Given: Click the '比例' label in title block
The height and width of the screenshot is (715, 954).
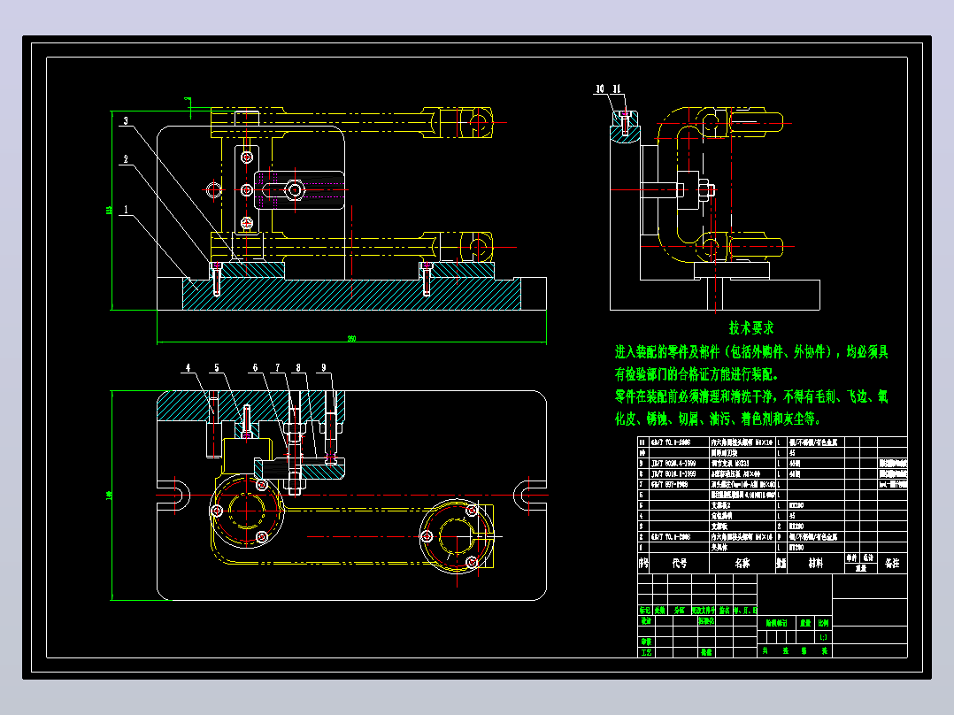Looking at the screenshot, I should coord(823,623).
